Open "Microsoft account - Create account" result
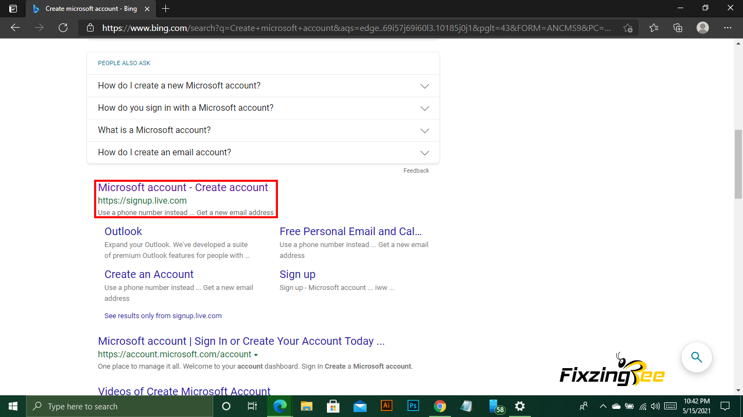 click(183, 187)
